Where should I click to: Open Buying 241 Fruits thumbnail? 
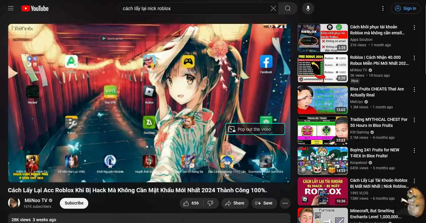(x=322, y=161)
